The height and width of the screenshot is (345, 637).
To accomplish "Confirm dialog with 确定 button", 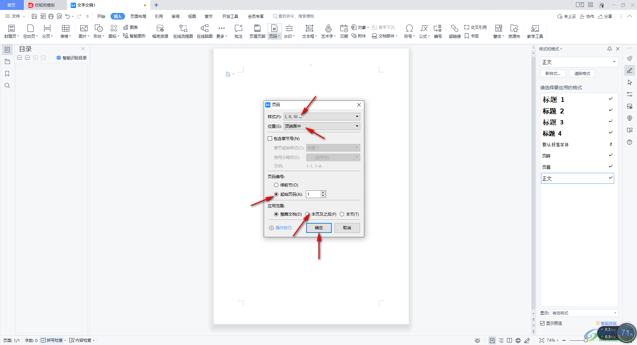I will tap(319, 228).
